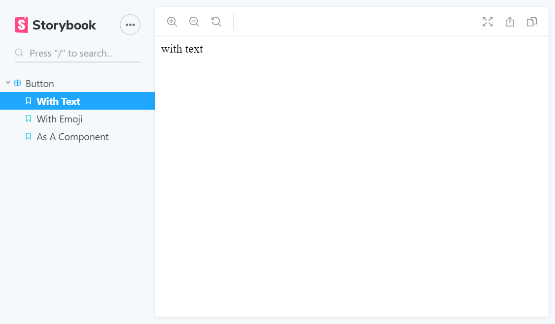The image size is (555, 324).
Task: Click the magnifier icon in the search field
Action: 19,53
